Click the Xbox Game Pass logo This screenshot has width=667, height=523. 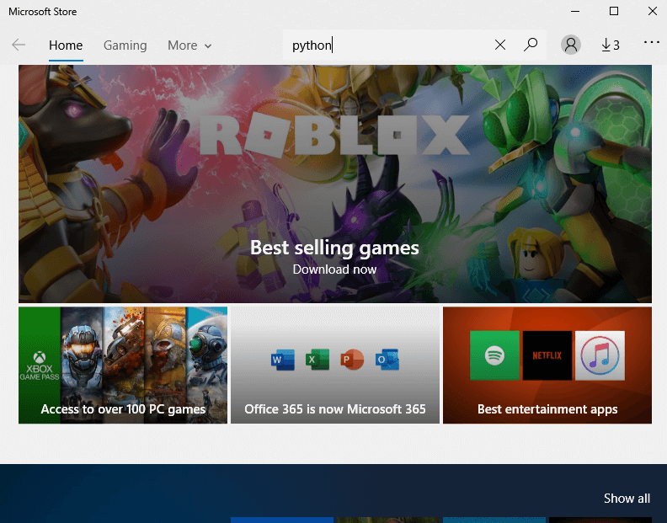pos(40,366)
